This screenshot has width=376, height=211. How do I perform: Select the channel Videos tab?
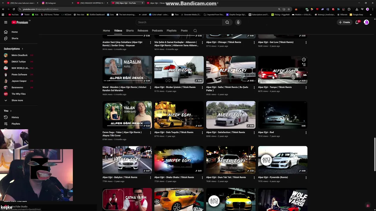point(118,30)
